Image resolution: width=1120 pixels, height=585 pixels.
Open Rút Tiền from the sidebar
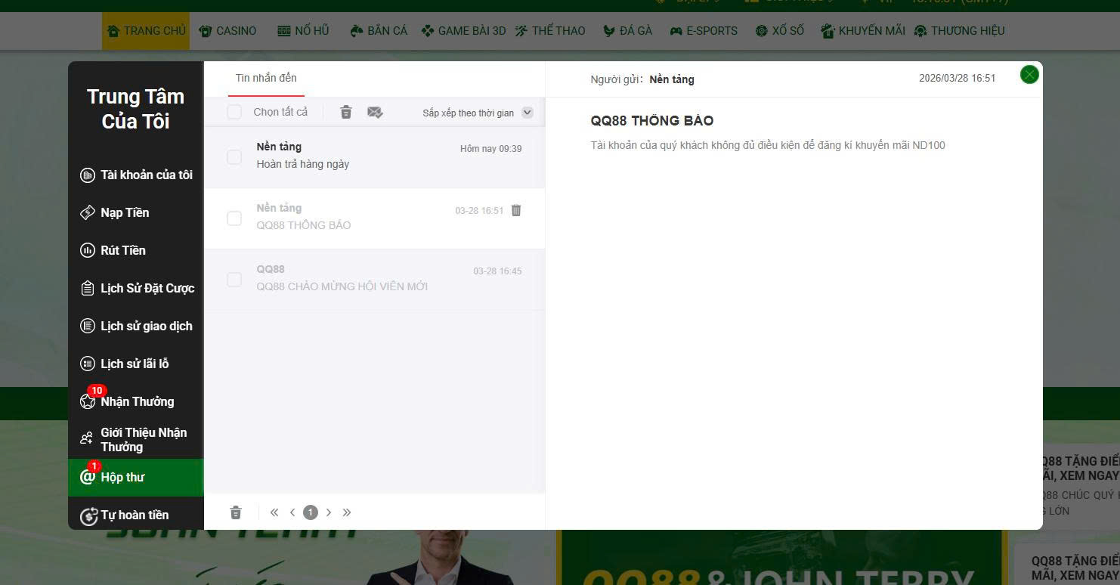[136, 250]
